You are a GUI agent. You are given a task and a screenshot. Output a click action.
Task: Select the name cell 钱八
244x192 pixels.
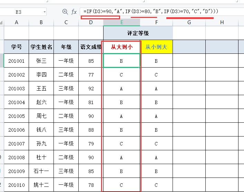point(41,130)
